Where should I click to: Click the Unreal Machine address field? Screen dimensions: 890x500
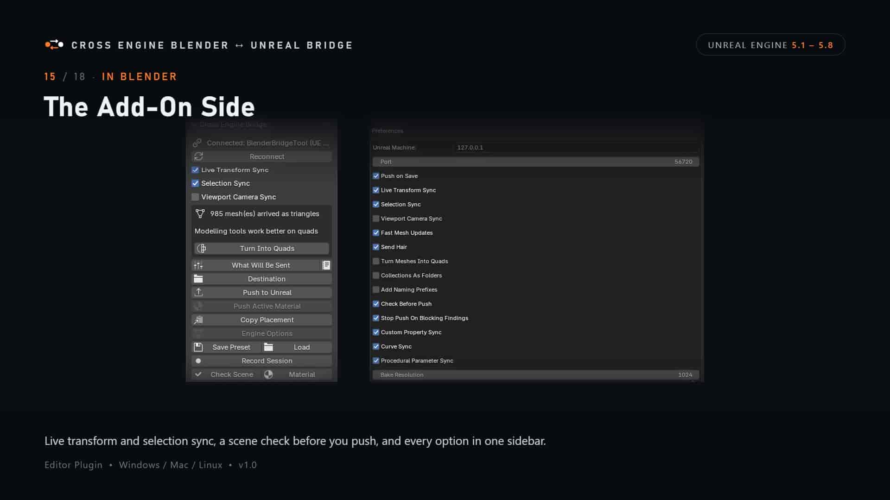[576, 148]
